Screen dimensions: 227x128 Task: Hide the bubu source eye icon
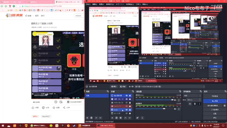click(127, 110)
